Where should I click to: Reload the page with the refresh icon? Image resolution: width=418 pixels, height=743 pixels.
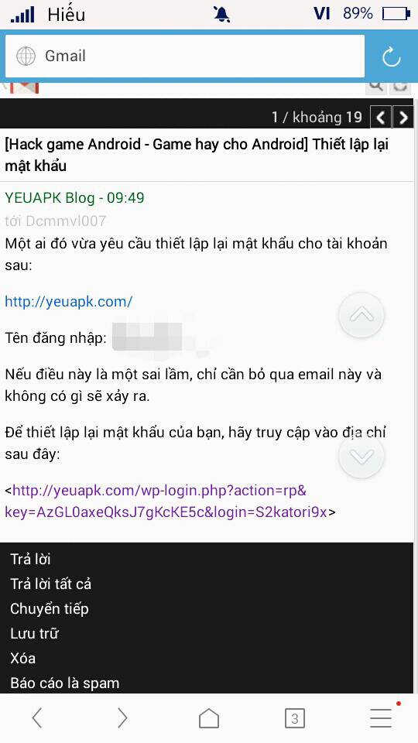(392, 57)
